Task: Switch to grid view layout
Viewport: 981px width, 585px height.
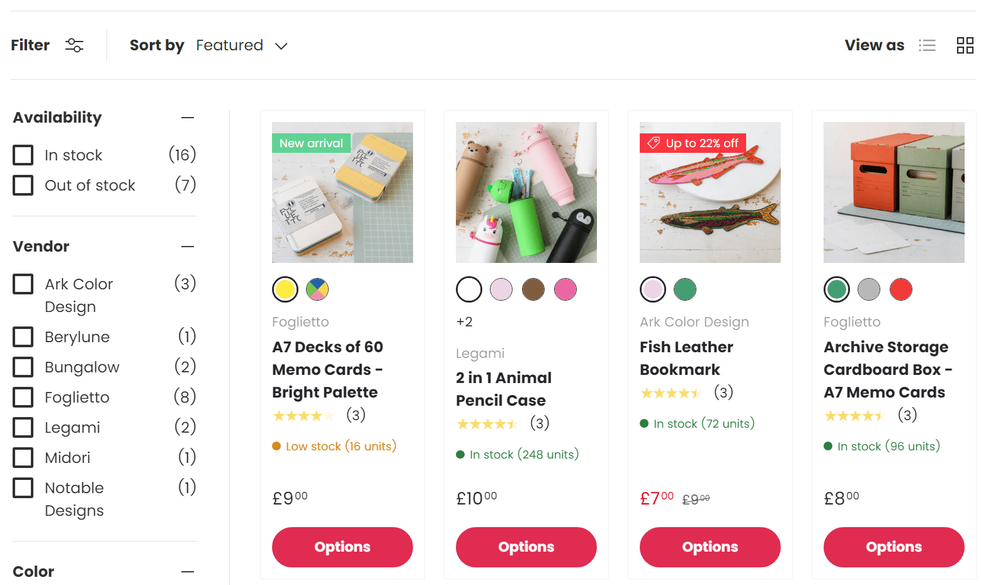Action: [965, 45]
